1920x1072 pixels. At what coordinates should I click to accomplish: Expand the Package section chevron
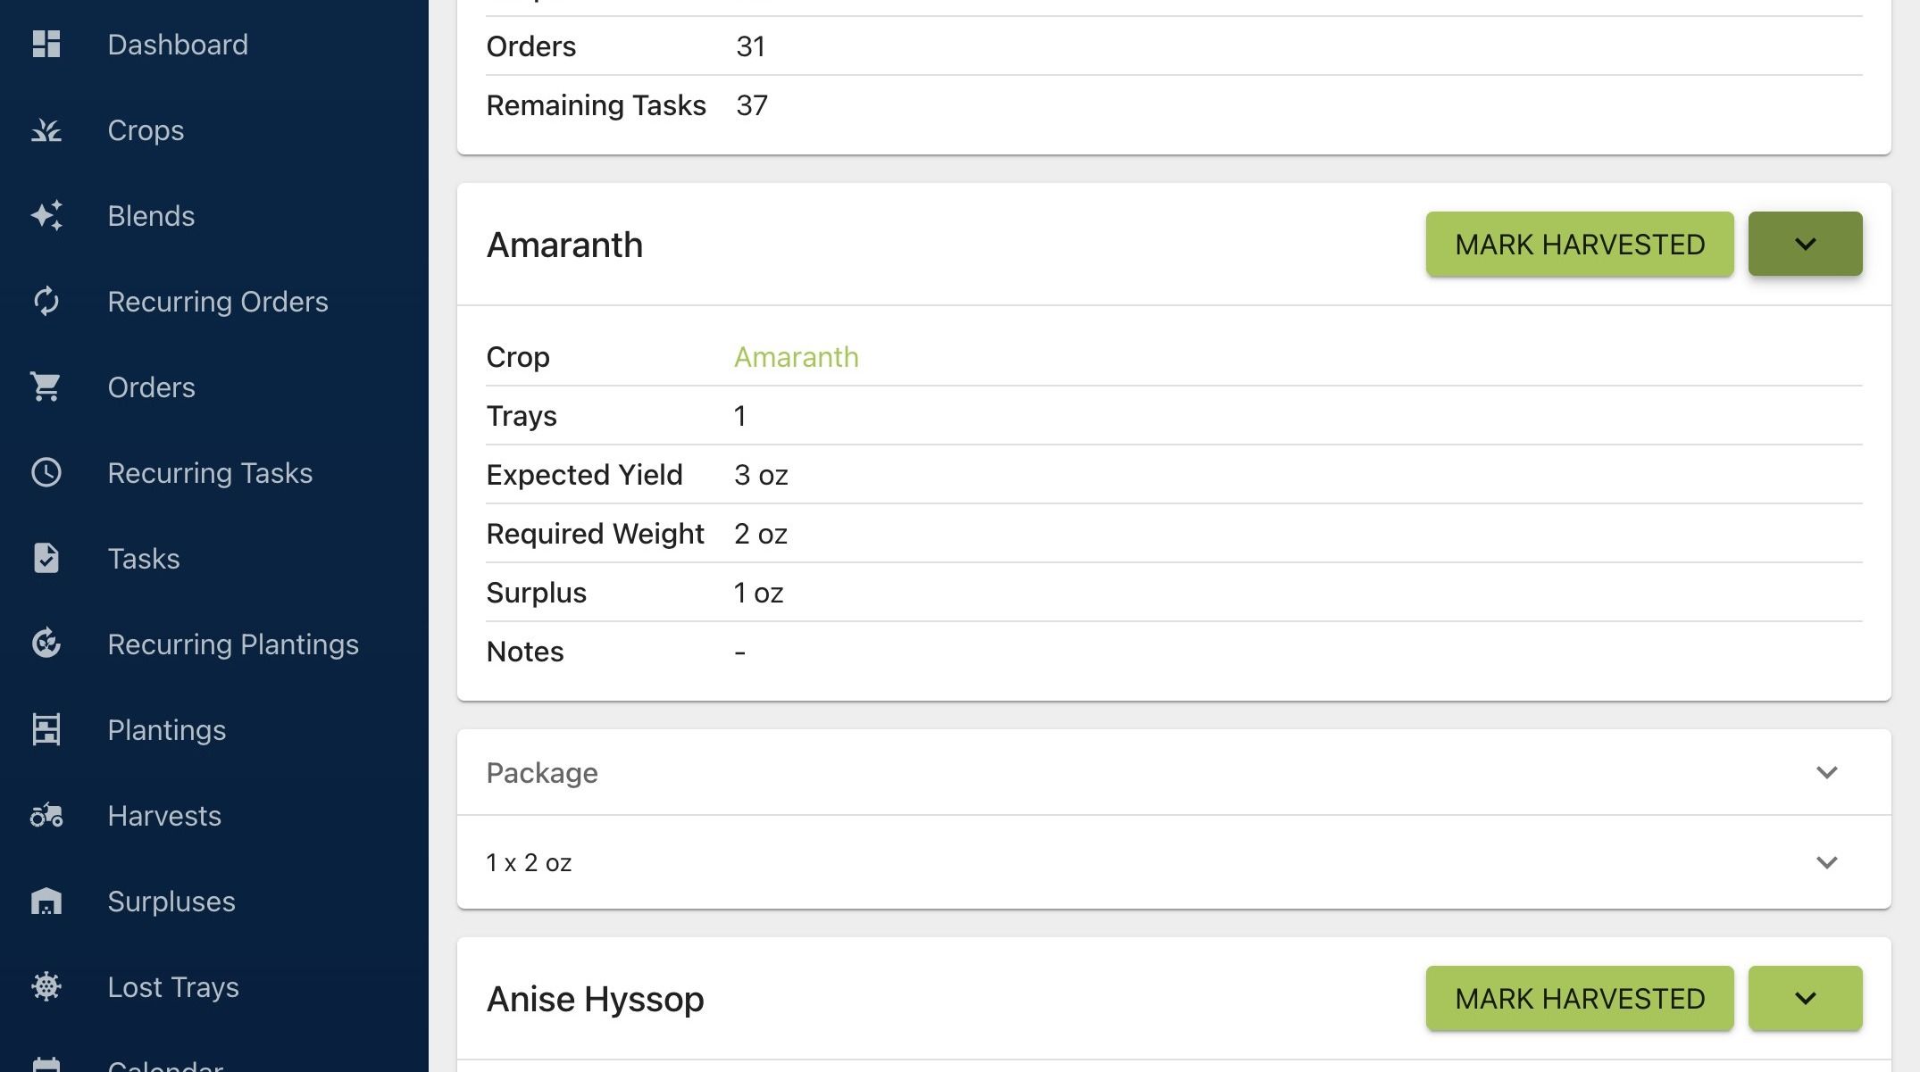click(x=1826, y=773)
